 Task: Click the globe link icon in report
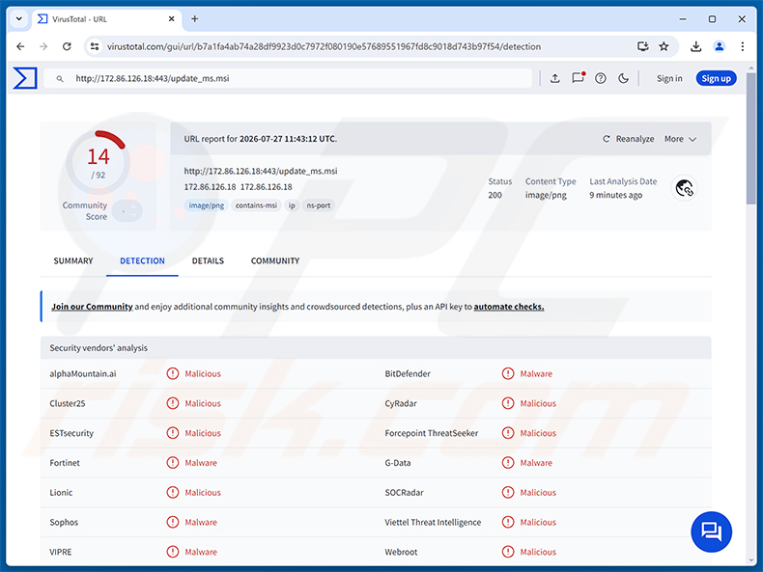[684, 188]
